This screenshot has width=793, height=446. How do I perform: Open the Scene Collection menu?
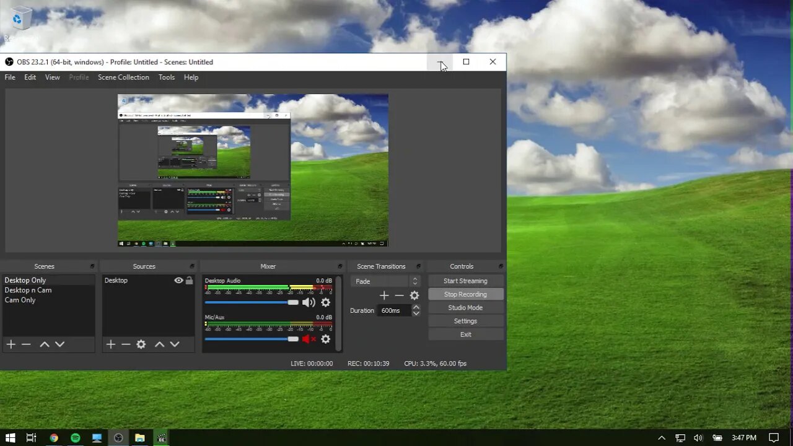click(123, 77)
